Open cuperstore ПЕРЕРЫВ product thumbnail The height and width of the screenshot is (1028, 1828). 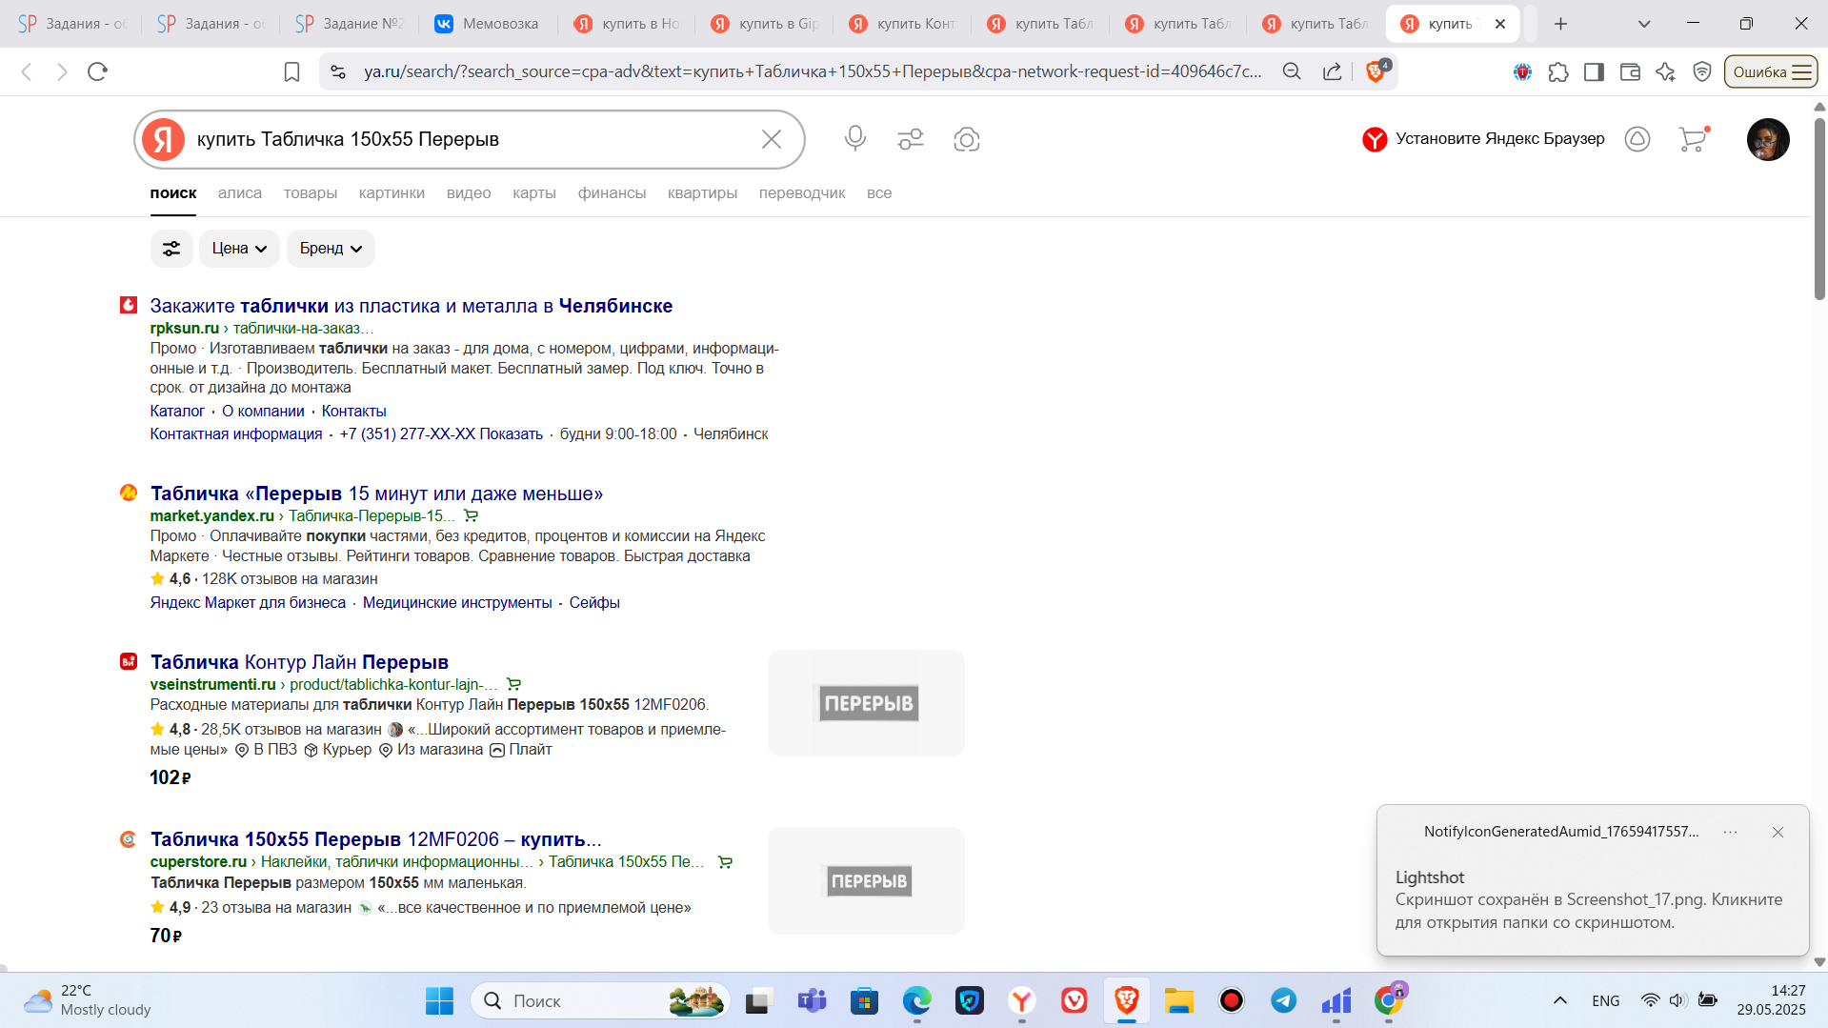point(866,880)
